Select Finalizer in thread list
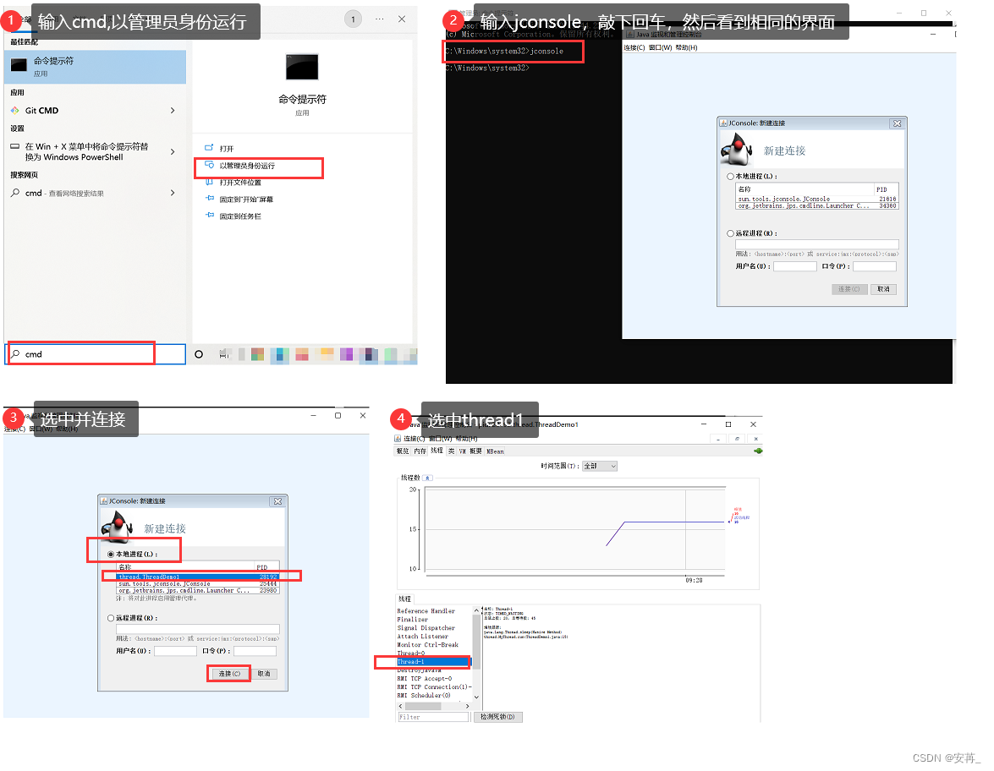994x771 pixels. pyautogui.click(x=413, y=620)
